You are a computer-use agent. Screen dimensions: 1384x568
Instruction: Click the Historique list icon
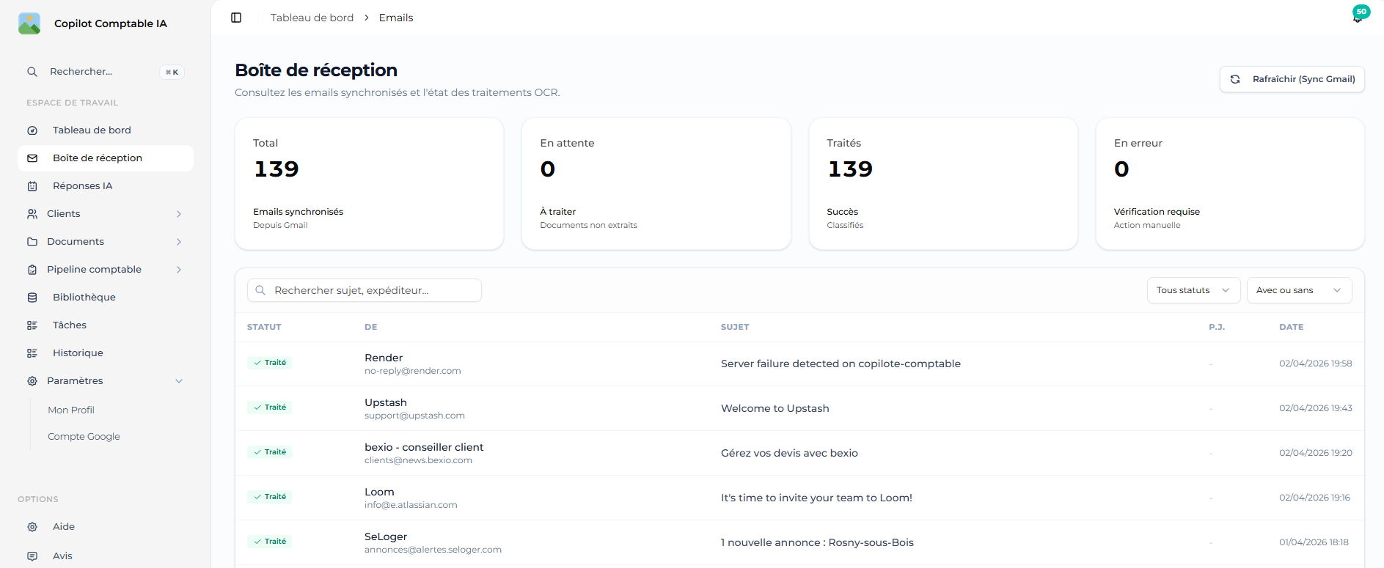32,353
